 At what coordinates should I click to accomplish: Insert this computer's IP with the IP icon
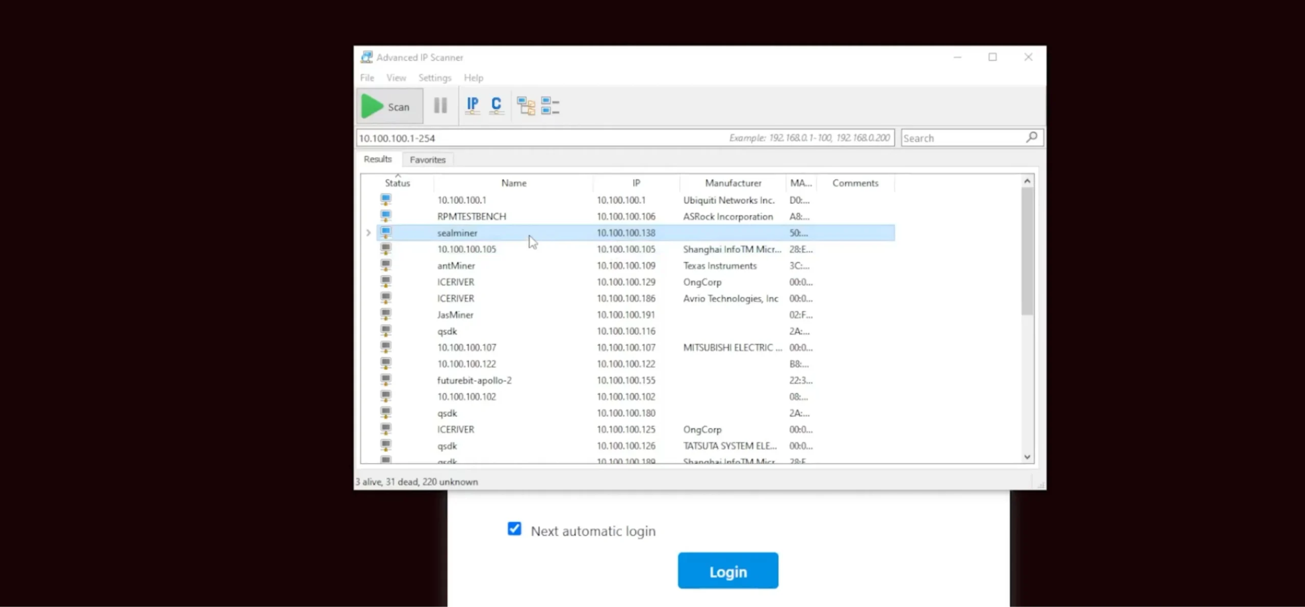point(472,105)
